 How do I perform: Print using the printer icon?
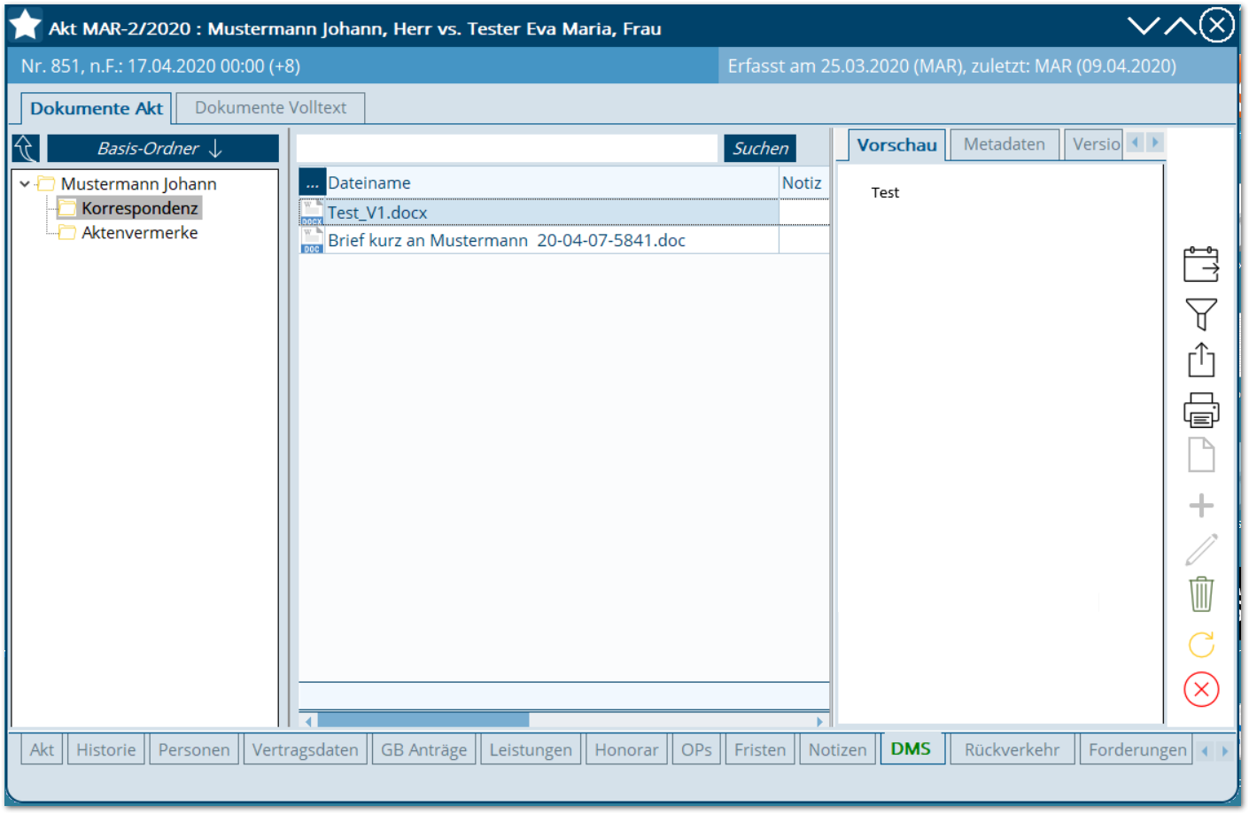(x=1201, y=410)
